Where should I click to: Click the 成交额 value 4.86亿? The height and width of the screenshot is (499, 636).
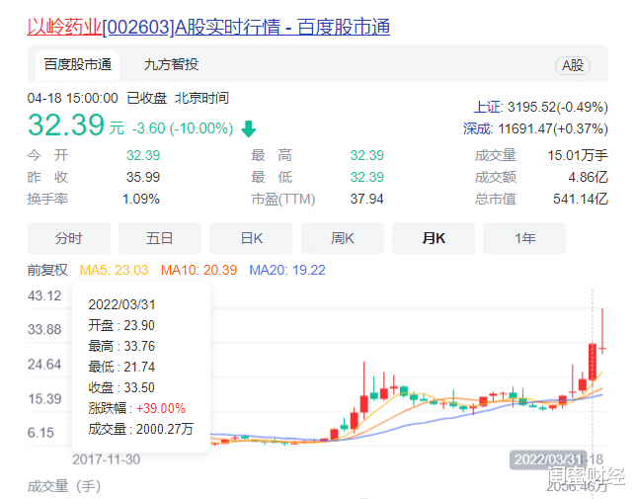(x=589, y=177)
